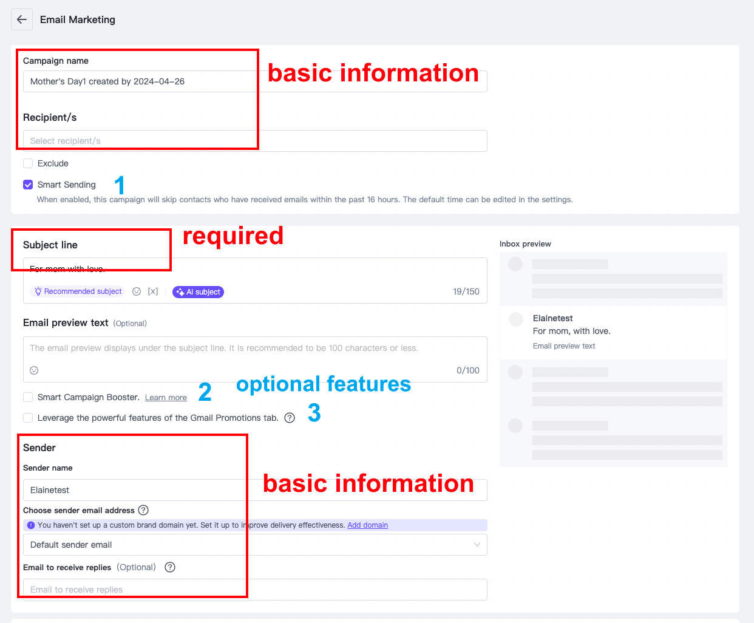The height and width of the screenshot is (623, 754).
Task: Open emoji picker in email preview text
Action: [35, 370]
